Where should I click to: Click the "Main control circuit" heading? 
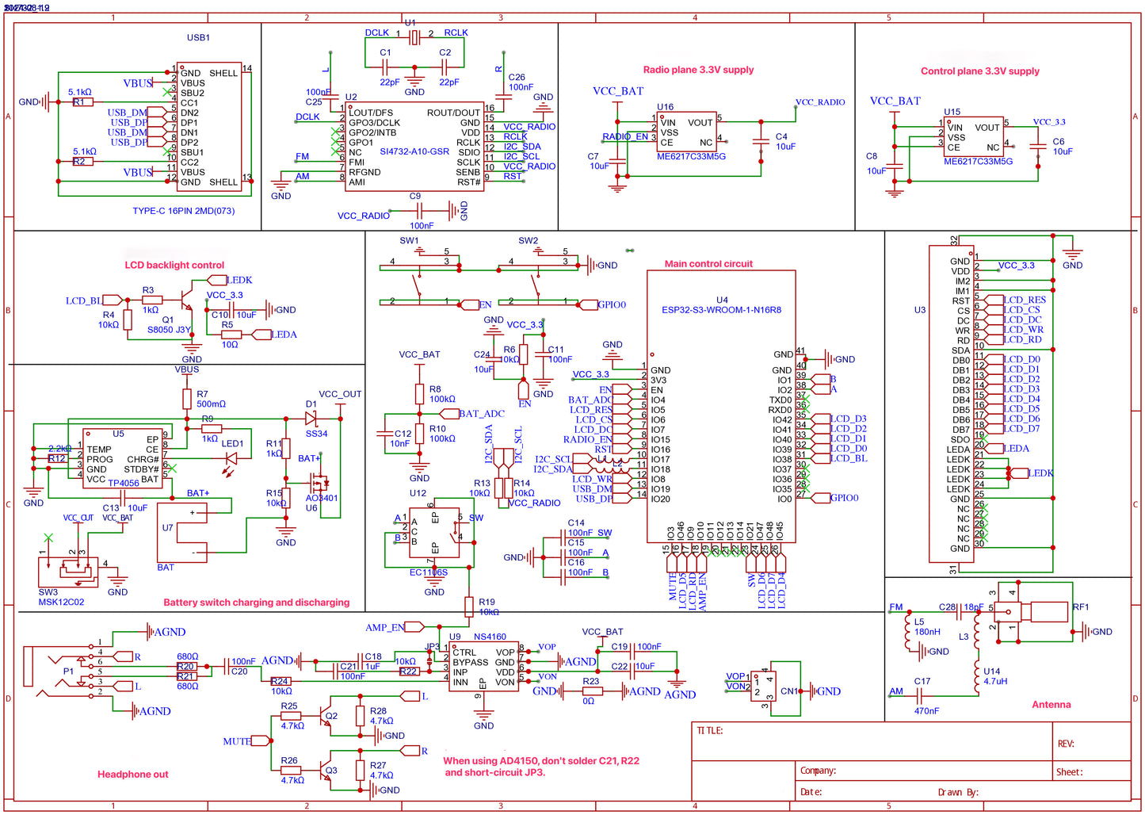click(708, 264)
